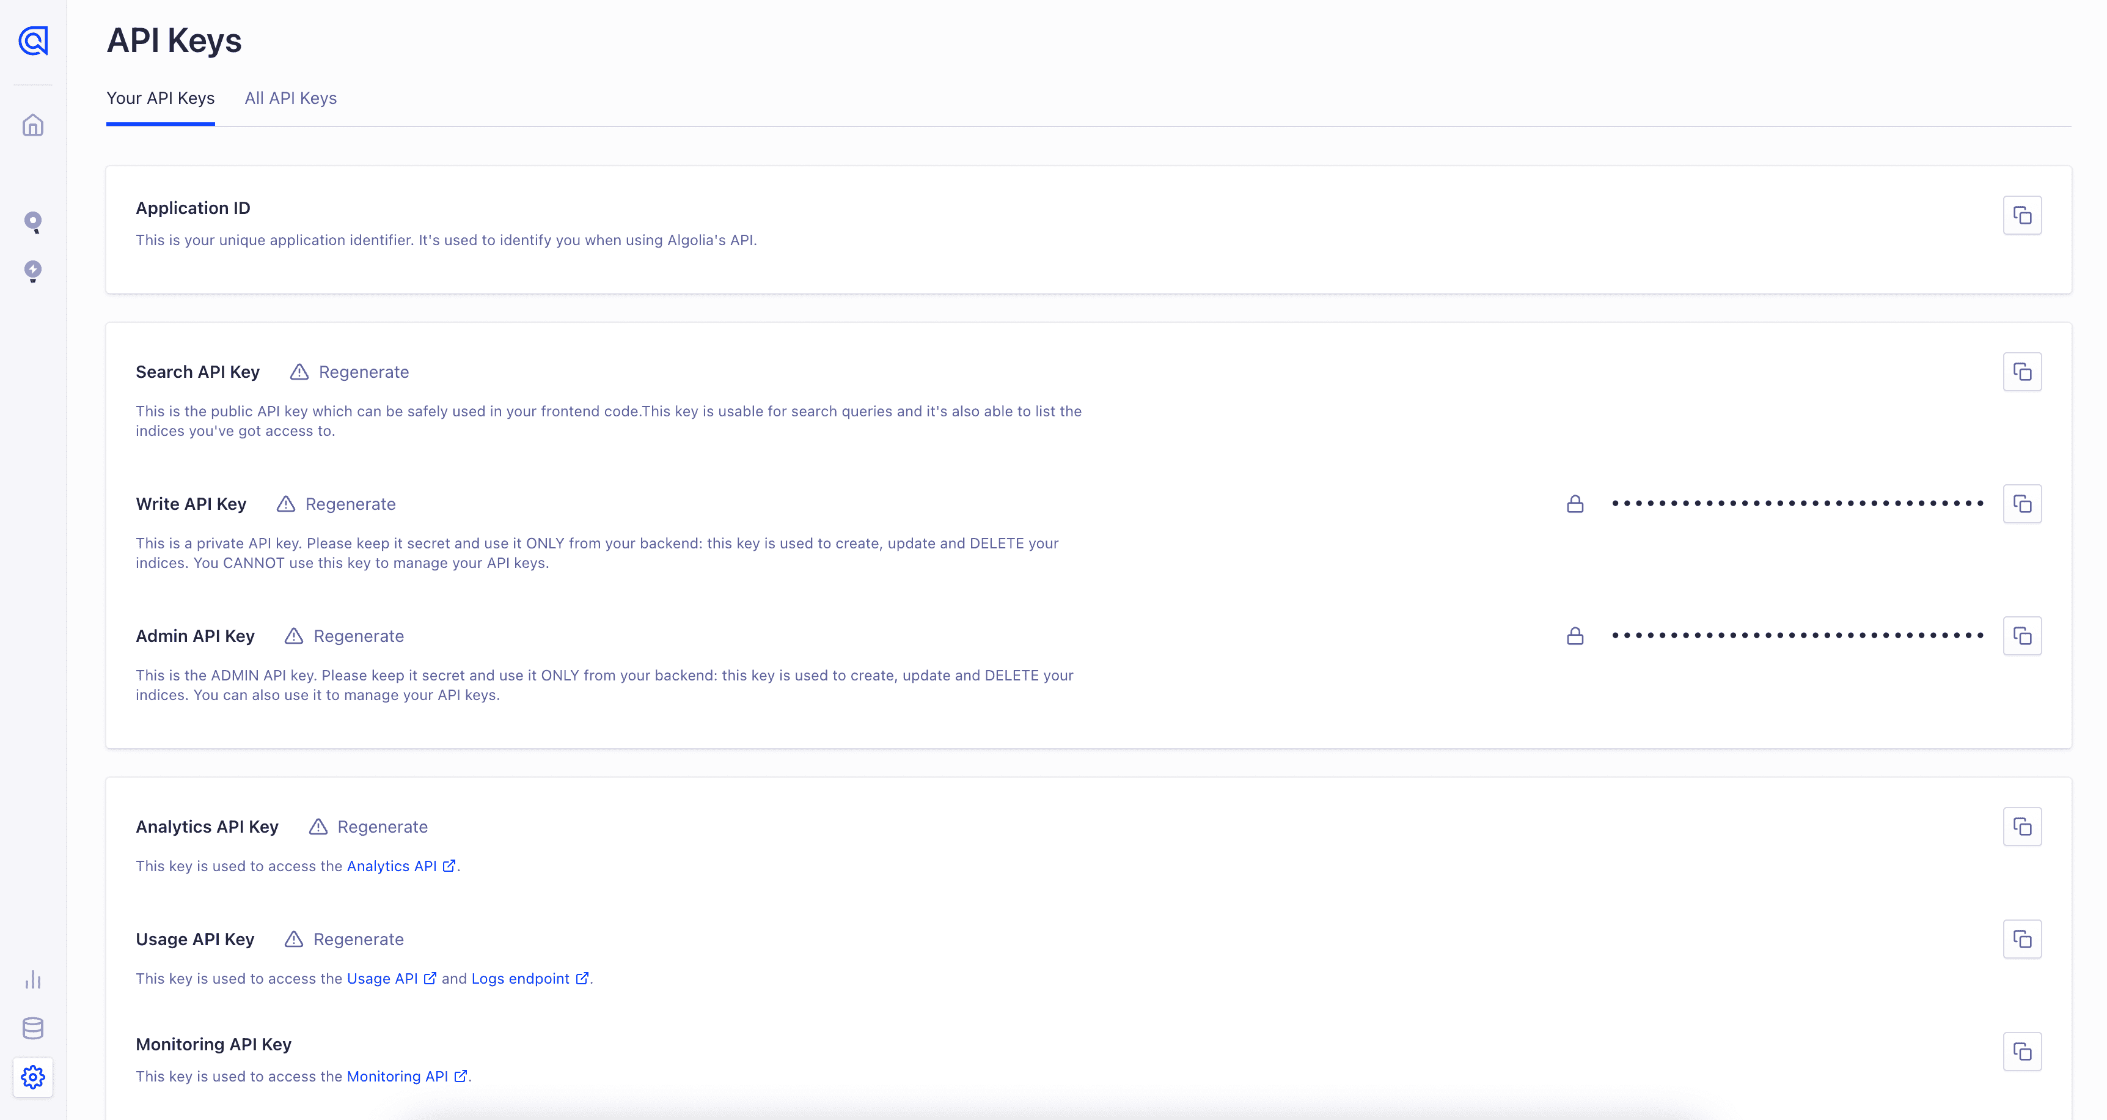
Task: Switch to the All API Keys tab
Action: click(x=290, y=98)
